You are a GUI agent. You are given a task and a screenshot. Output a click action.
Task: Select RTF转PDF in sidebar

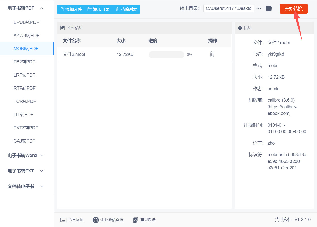coord(26,88)
